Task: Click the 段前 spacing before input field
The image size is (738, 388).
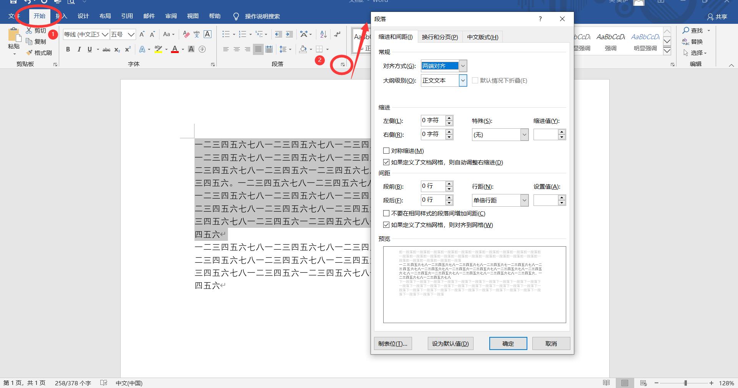Action: point(433,186)
